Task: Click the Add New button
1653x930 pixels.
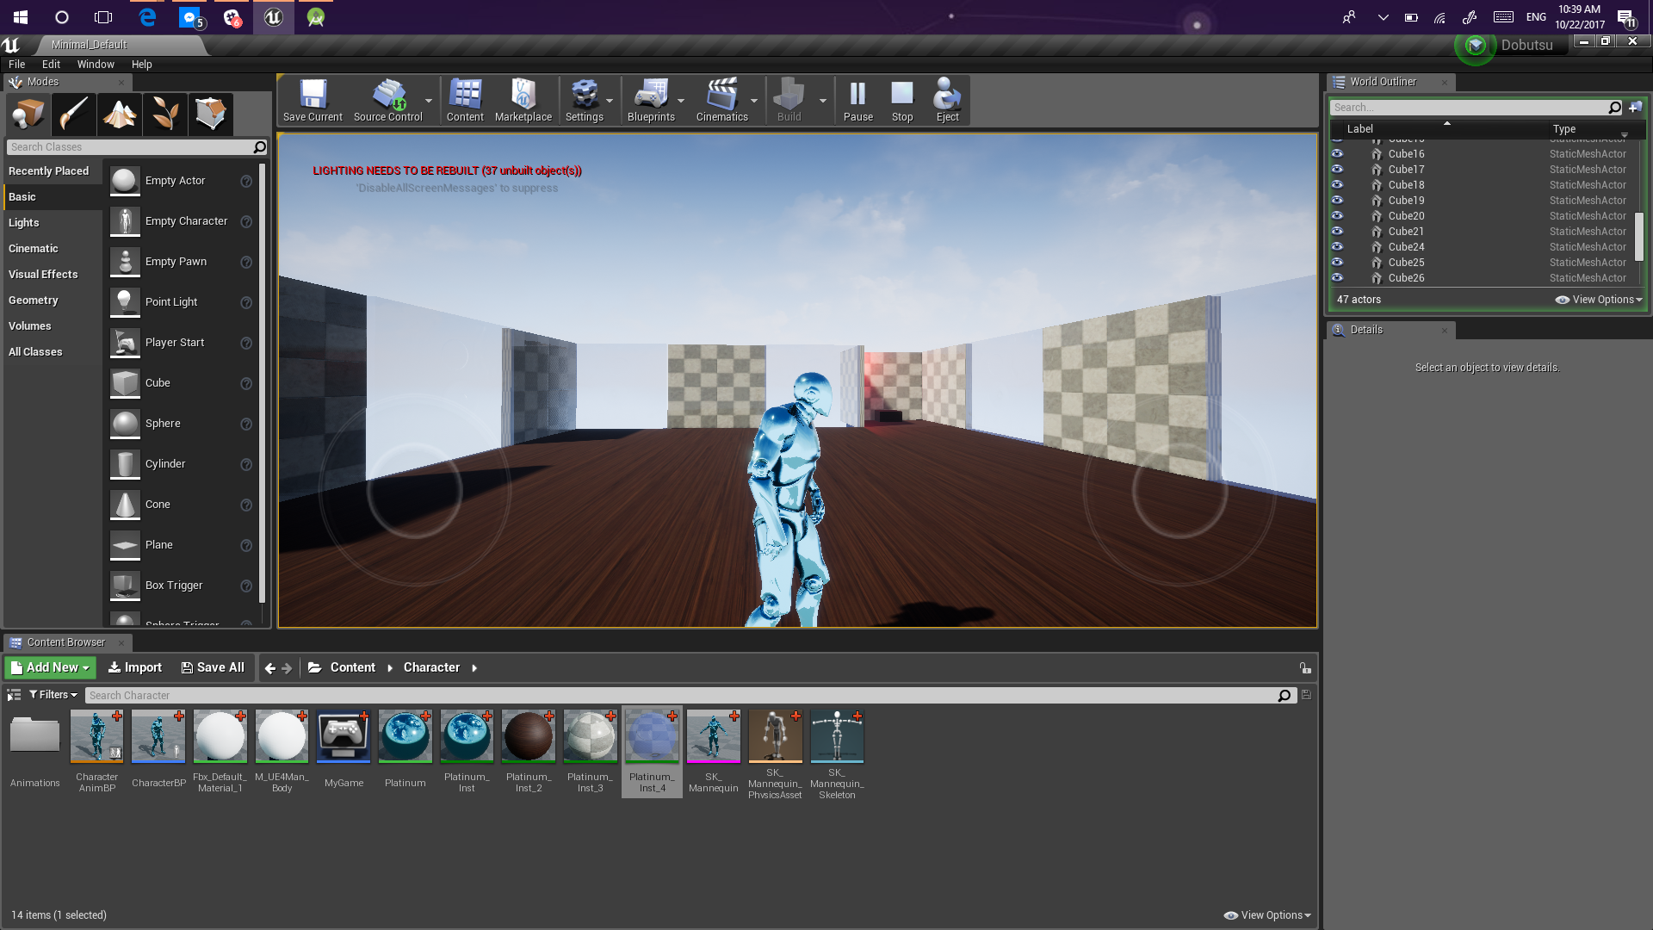Action: (51, 667)
